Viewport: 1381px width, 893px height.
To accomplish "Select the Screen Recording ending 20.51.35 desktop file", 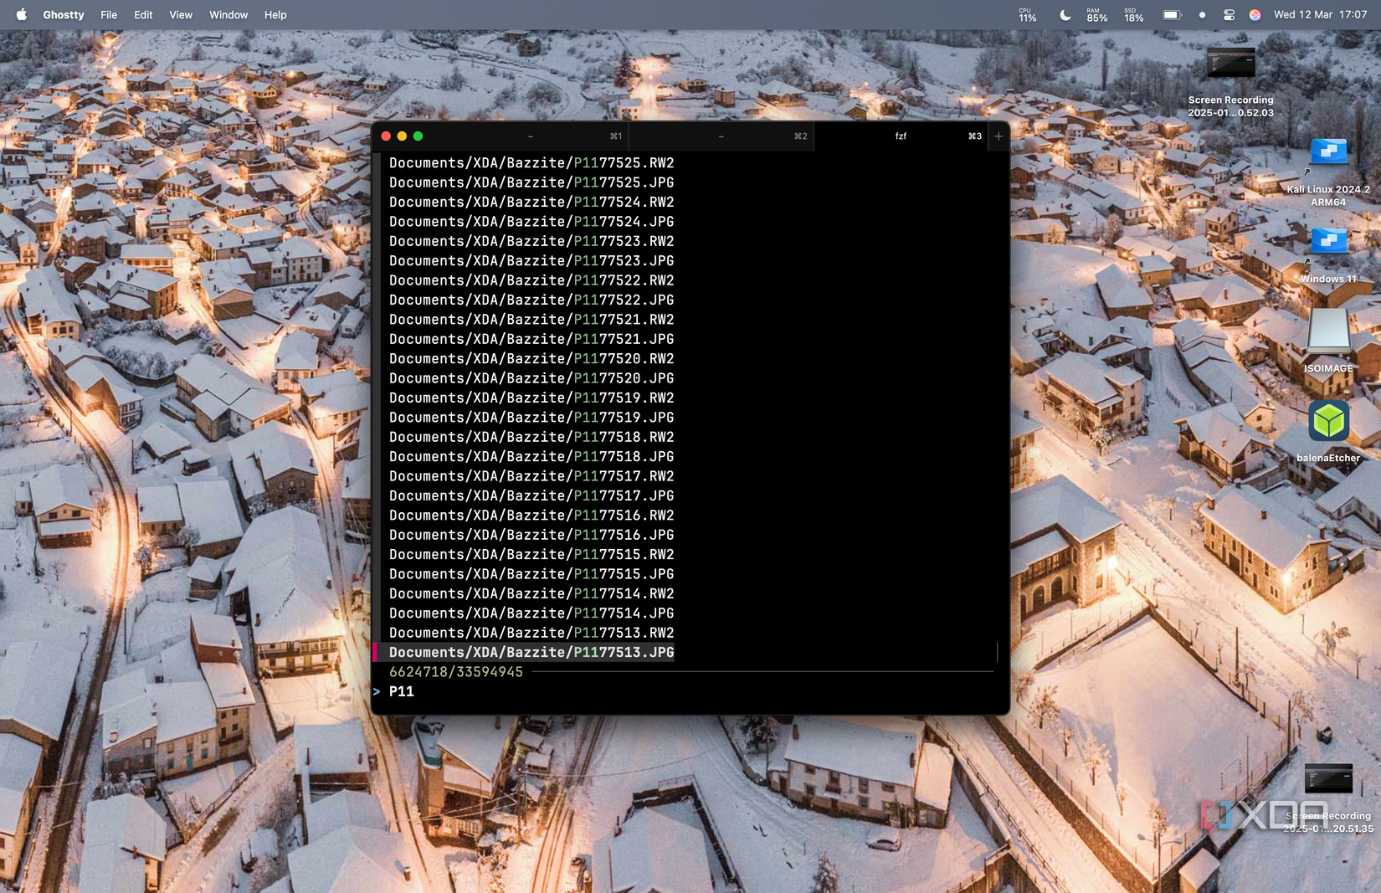I will point(1328,798).
